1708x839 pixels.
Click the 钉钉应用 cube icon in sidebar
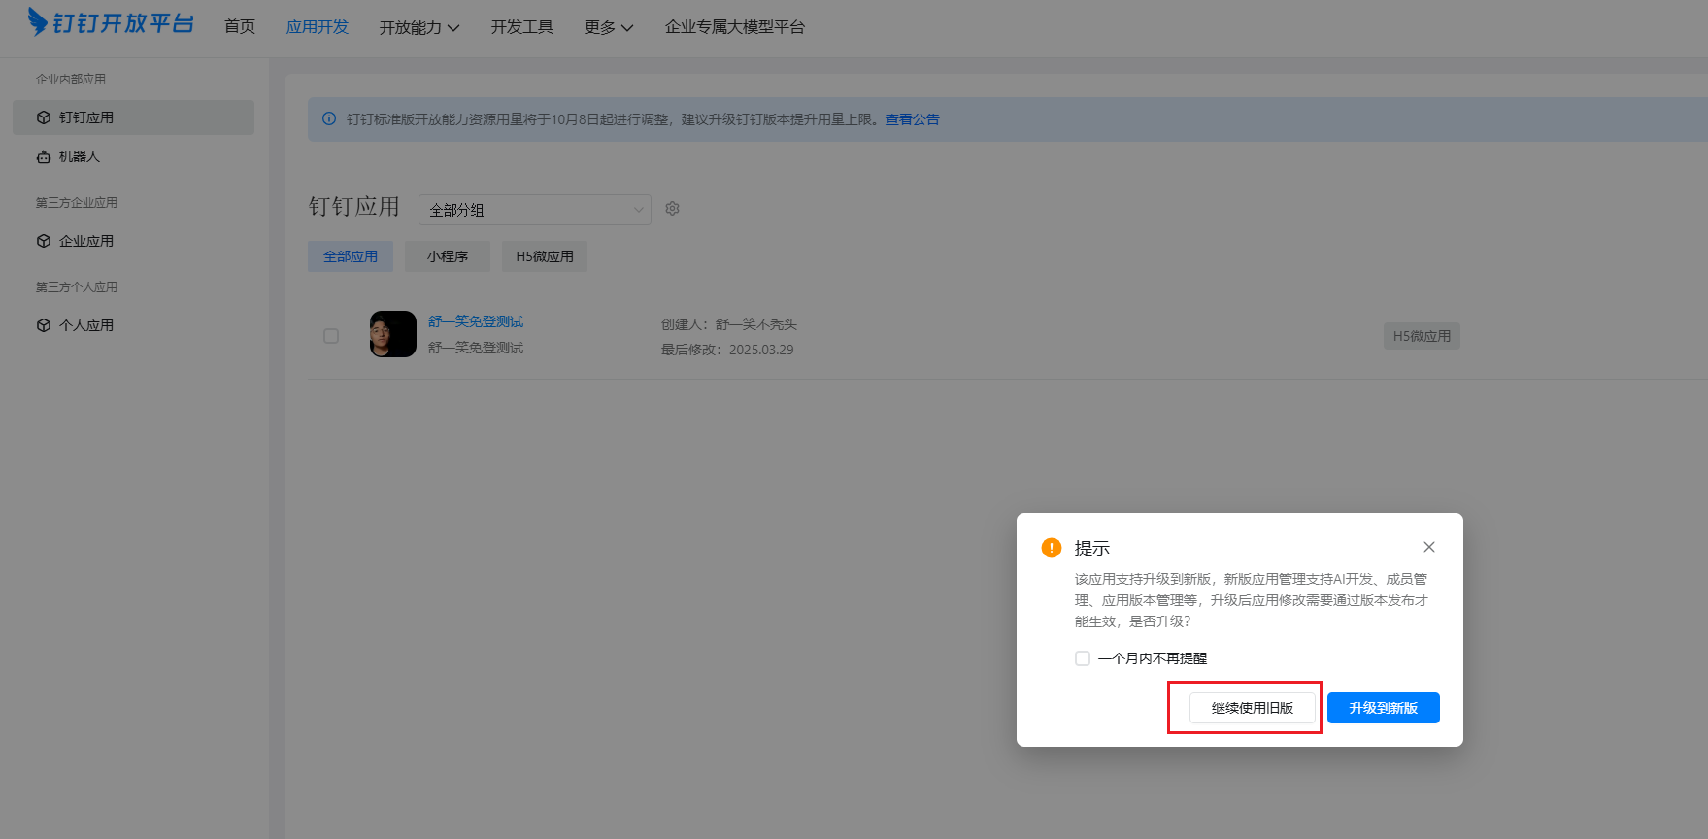coord(44,117)
